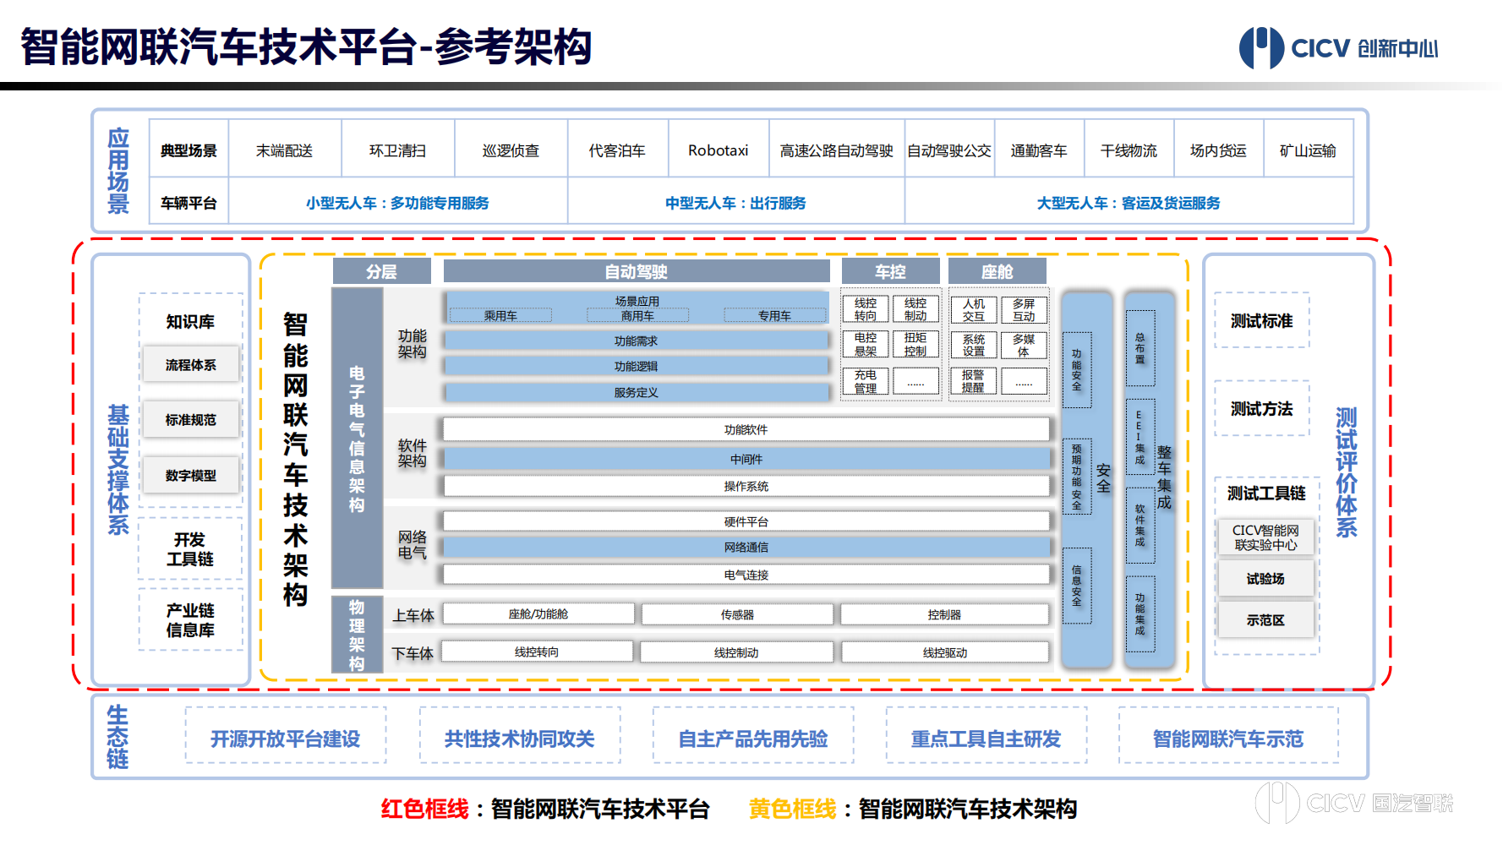1503x845 pixels.
Task: Click the 标准规范 box
Action: [x=191, y=420]
